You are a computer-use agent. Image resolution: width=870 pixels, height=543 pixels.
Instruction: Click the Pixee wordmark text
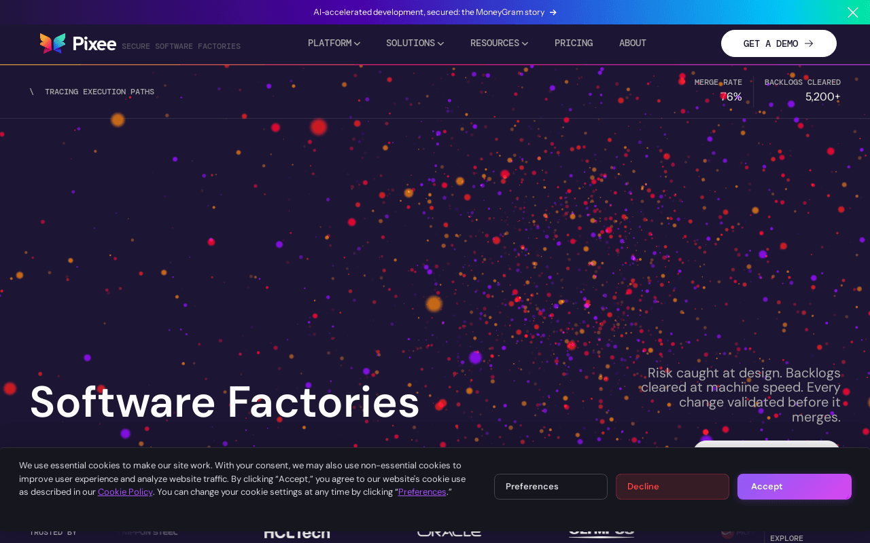[94, 43]
